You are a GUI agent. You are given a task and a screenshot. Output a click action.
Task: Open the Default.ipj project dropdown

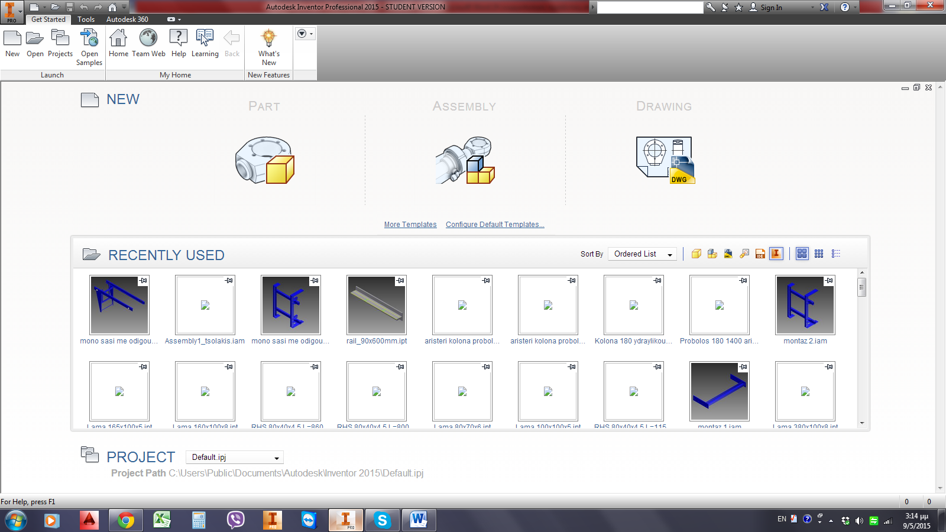point(235,458)
